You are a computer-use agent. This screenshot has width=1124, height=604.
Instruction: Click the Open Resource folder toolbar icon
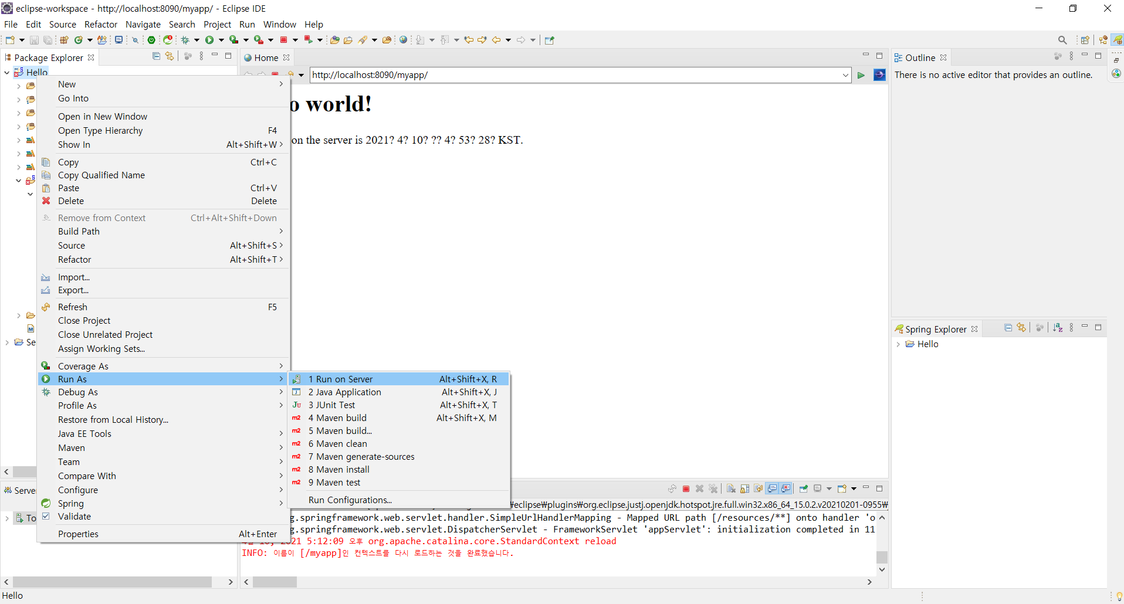(x=387, y=40)
